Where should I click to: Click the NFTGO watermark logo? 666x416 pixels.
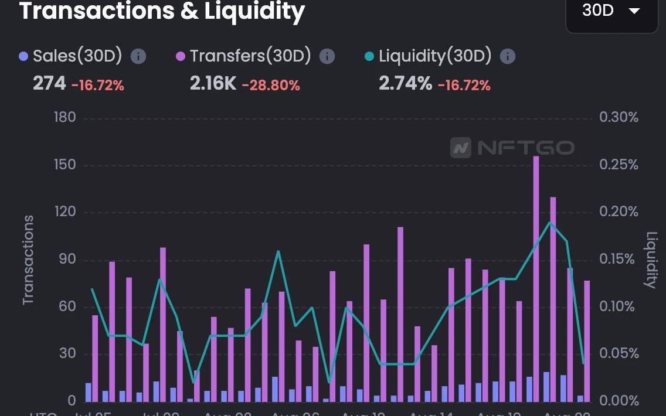tap(512, 148)
